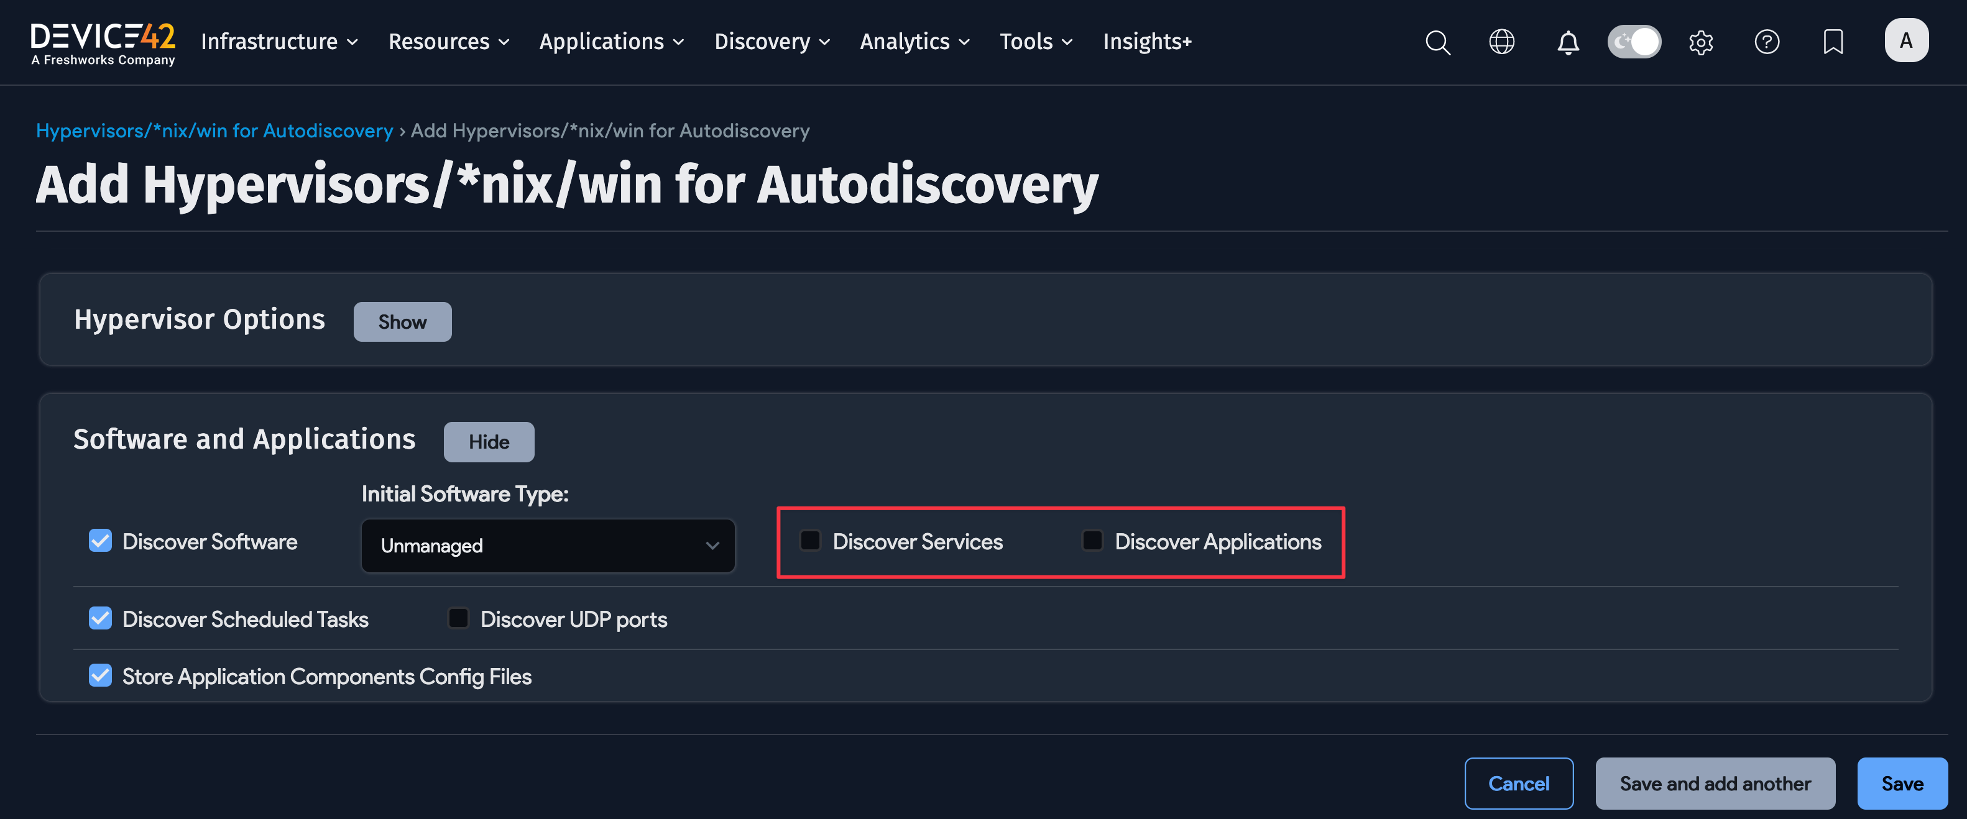
Task: Follow the Hypervisors breadcrumb link
Action: coord(214,130)
